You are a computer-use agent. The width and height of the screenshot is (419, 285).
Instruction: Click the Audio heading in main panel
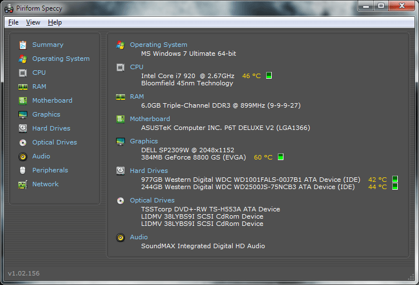point(139,237)
